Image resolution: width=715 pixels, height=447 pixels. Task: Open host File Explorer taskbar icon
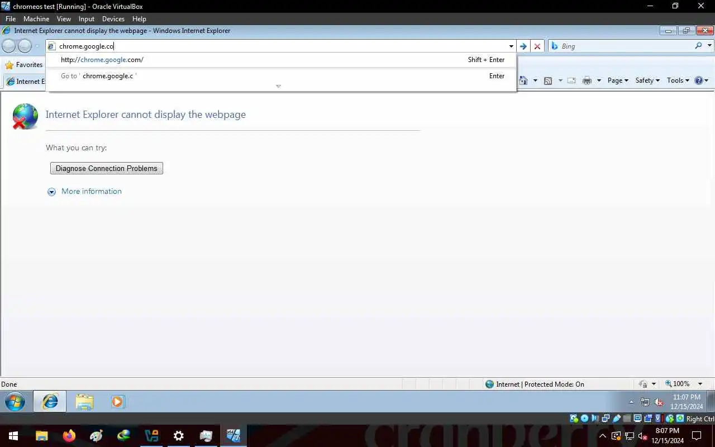[x=42, y=436]
